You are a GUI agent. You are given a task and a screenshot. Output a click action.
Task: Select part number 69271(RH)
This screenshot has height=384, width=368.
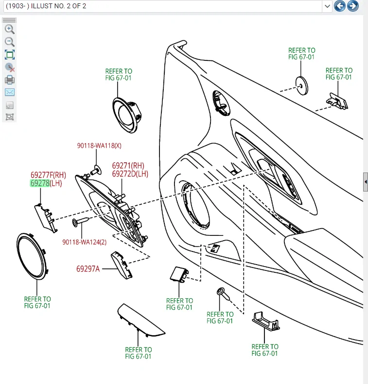coord(128,166)
